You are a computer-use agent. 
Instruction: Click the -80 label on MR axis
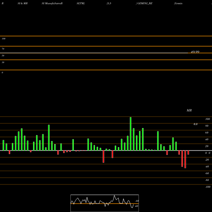click(x=207, y=180)
